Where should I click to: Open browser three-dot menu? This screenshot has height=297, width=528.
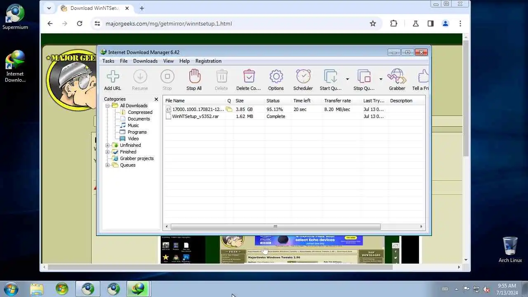(460, 24)
